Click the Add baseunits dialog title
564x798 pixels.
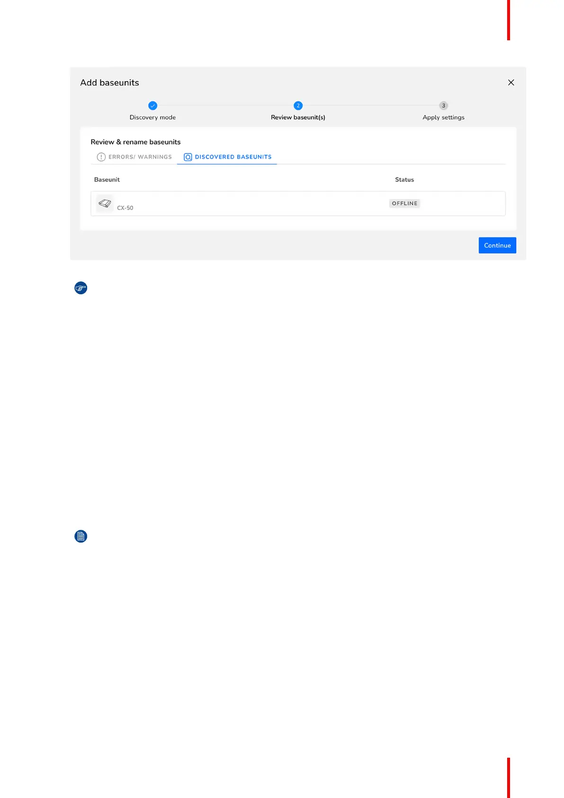109,83
